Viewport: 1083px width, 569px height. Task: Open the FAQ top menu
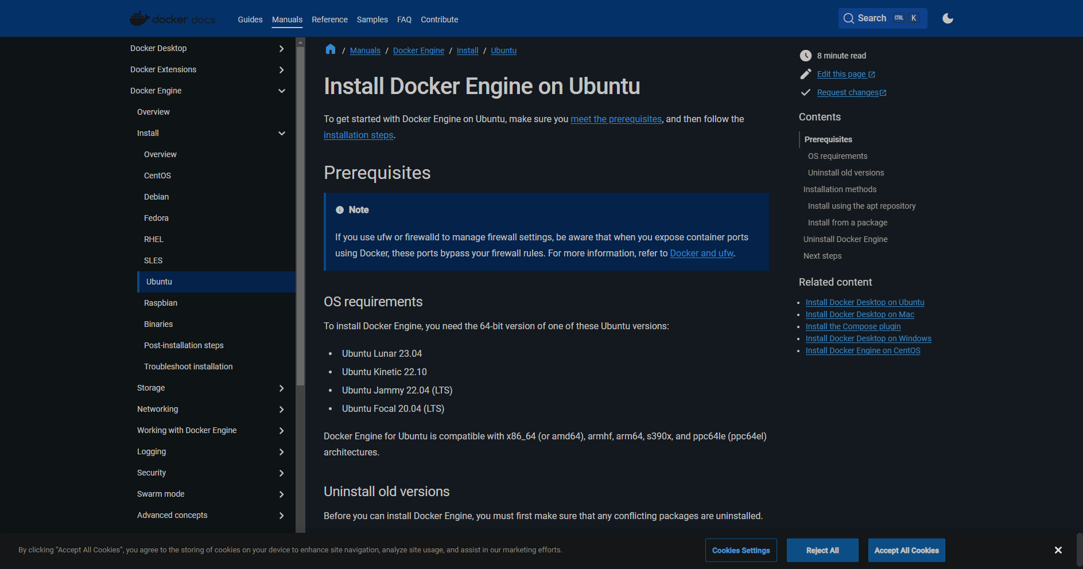[404, 20]
